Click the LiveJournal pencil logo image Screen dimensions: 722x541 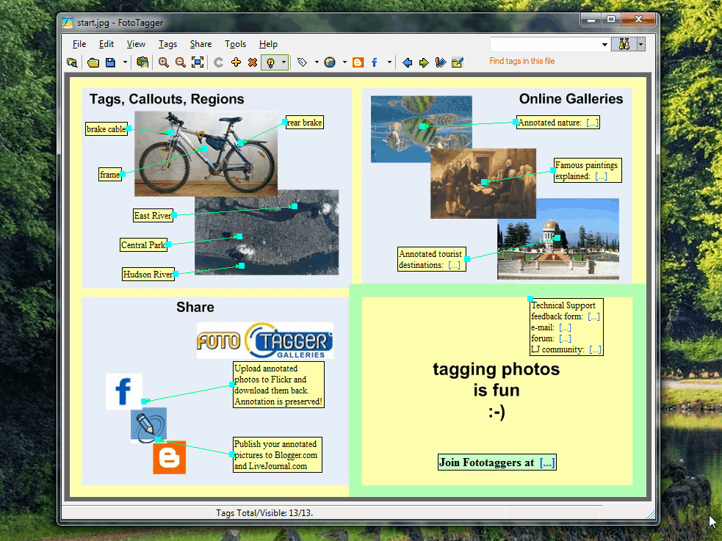[x=148, y=426]
